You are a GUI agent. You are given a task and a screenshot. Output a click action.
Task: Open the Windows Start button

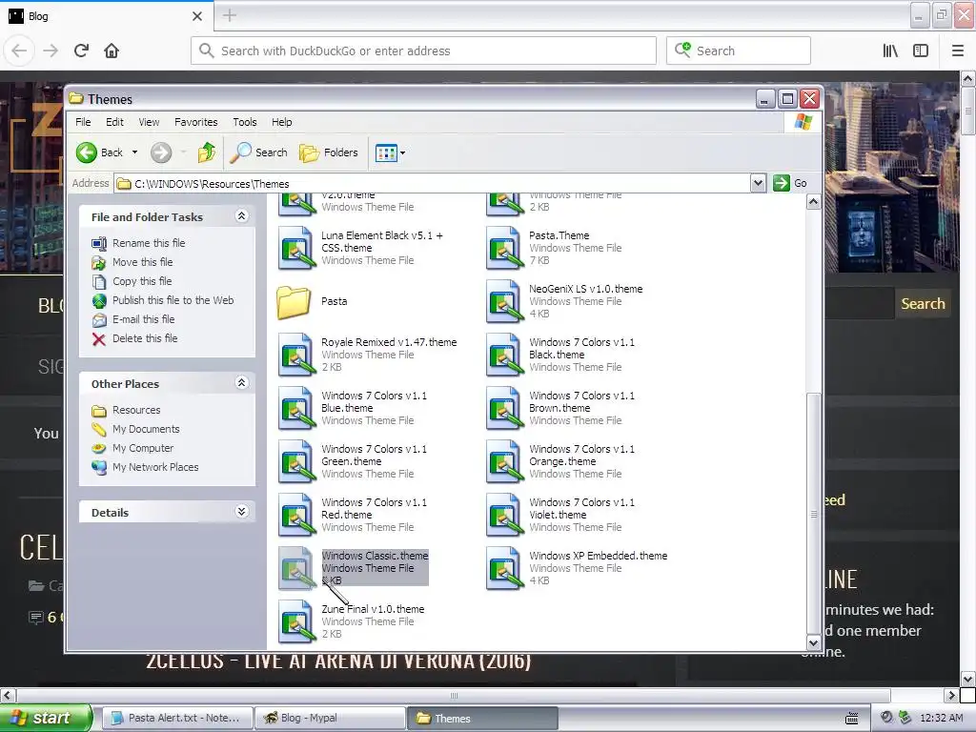point(46,718)
